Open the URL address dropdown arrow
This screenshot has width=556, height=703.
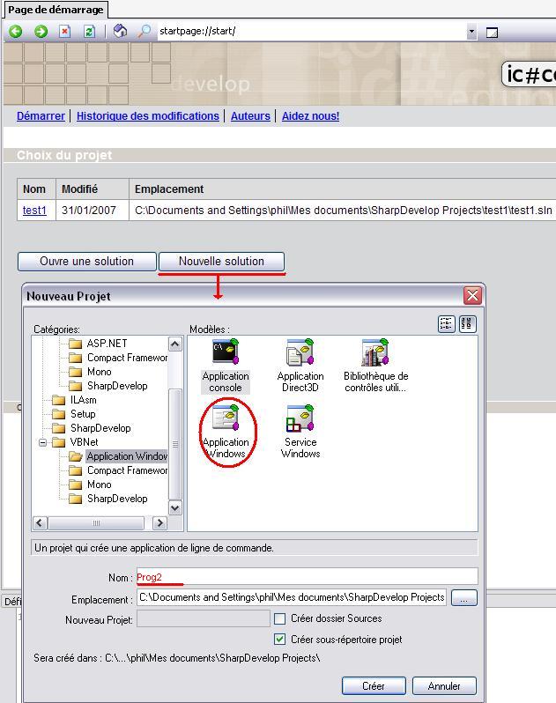pyautogui.click(x=471, y=32)
